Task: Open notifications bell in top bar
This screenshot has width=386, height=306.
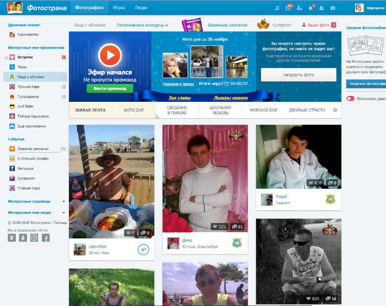Action: 310,8
